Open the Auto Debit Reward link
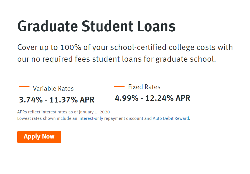Screen dimensions: 250x174 coord(171,118)
